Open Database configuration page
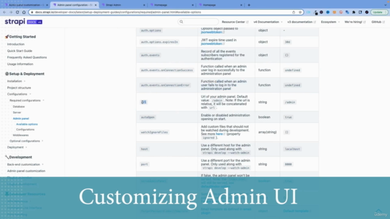 pyautogui.click(x=19, y=106)
